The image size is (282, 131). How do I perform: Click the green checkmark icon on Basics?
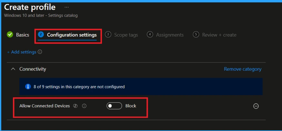click(10, 35)
